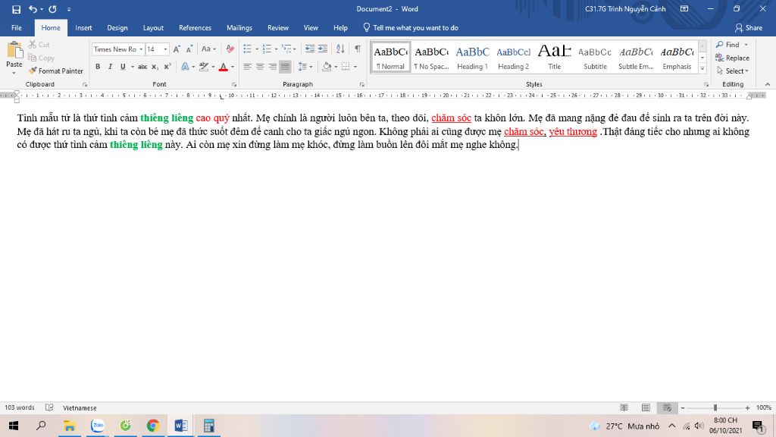
Task: Click Find in Editing group
Action: point(728,45)
